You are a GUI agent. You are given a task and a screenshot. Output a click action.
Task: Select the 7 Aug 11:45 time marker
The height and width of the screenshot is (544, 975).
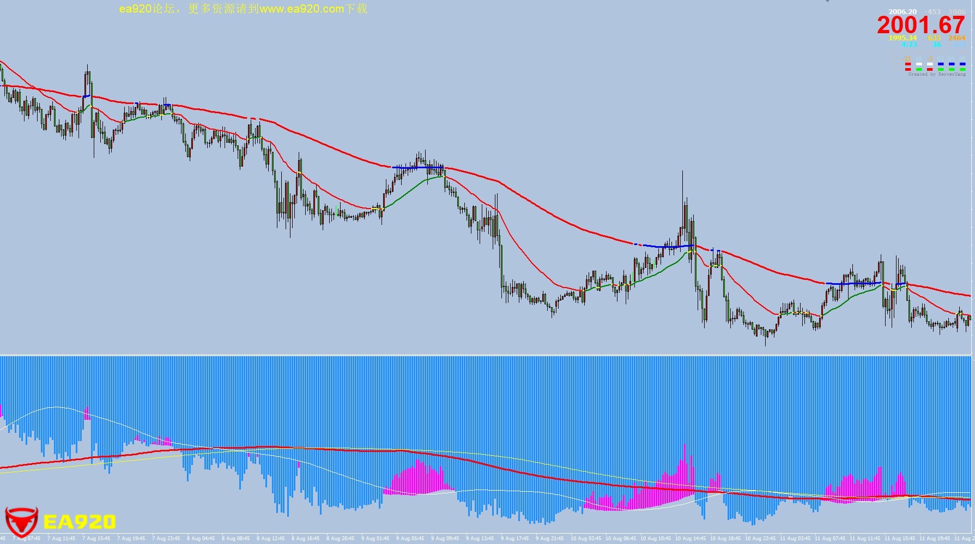[x=61, y=539]
